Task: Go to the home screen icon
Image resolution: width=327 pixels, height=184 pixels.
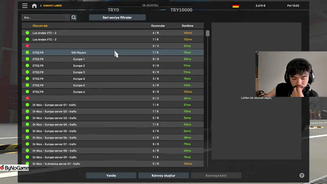Action: [34, 6]
